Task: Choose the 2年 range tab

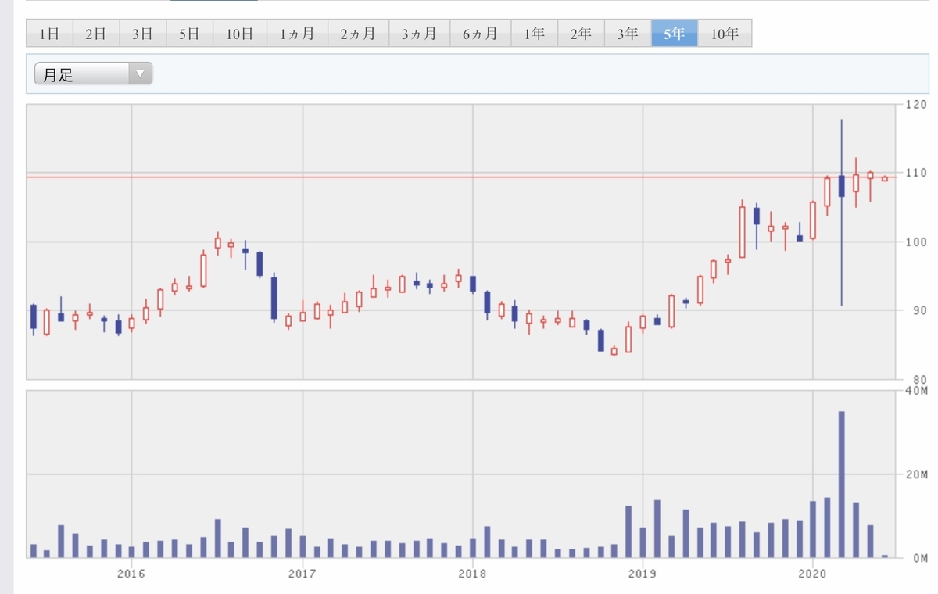Action: (581, 34)
